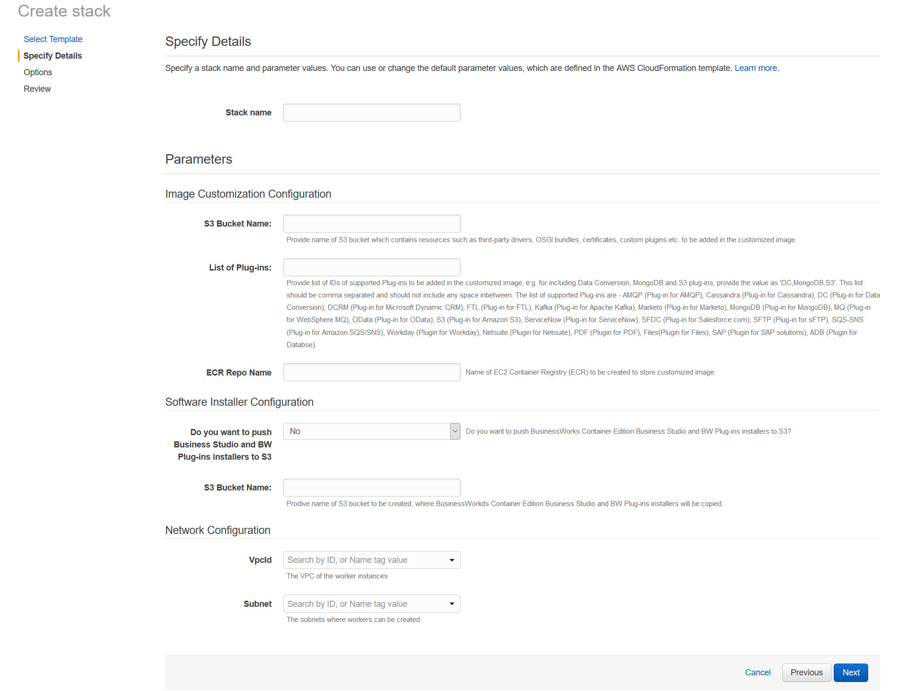
Task: Open the push installers to S3 dropdown
Action: point(366,431)
